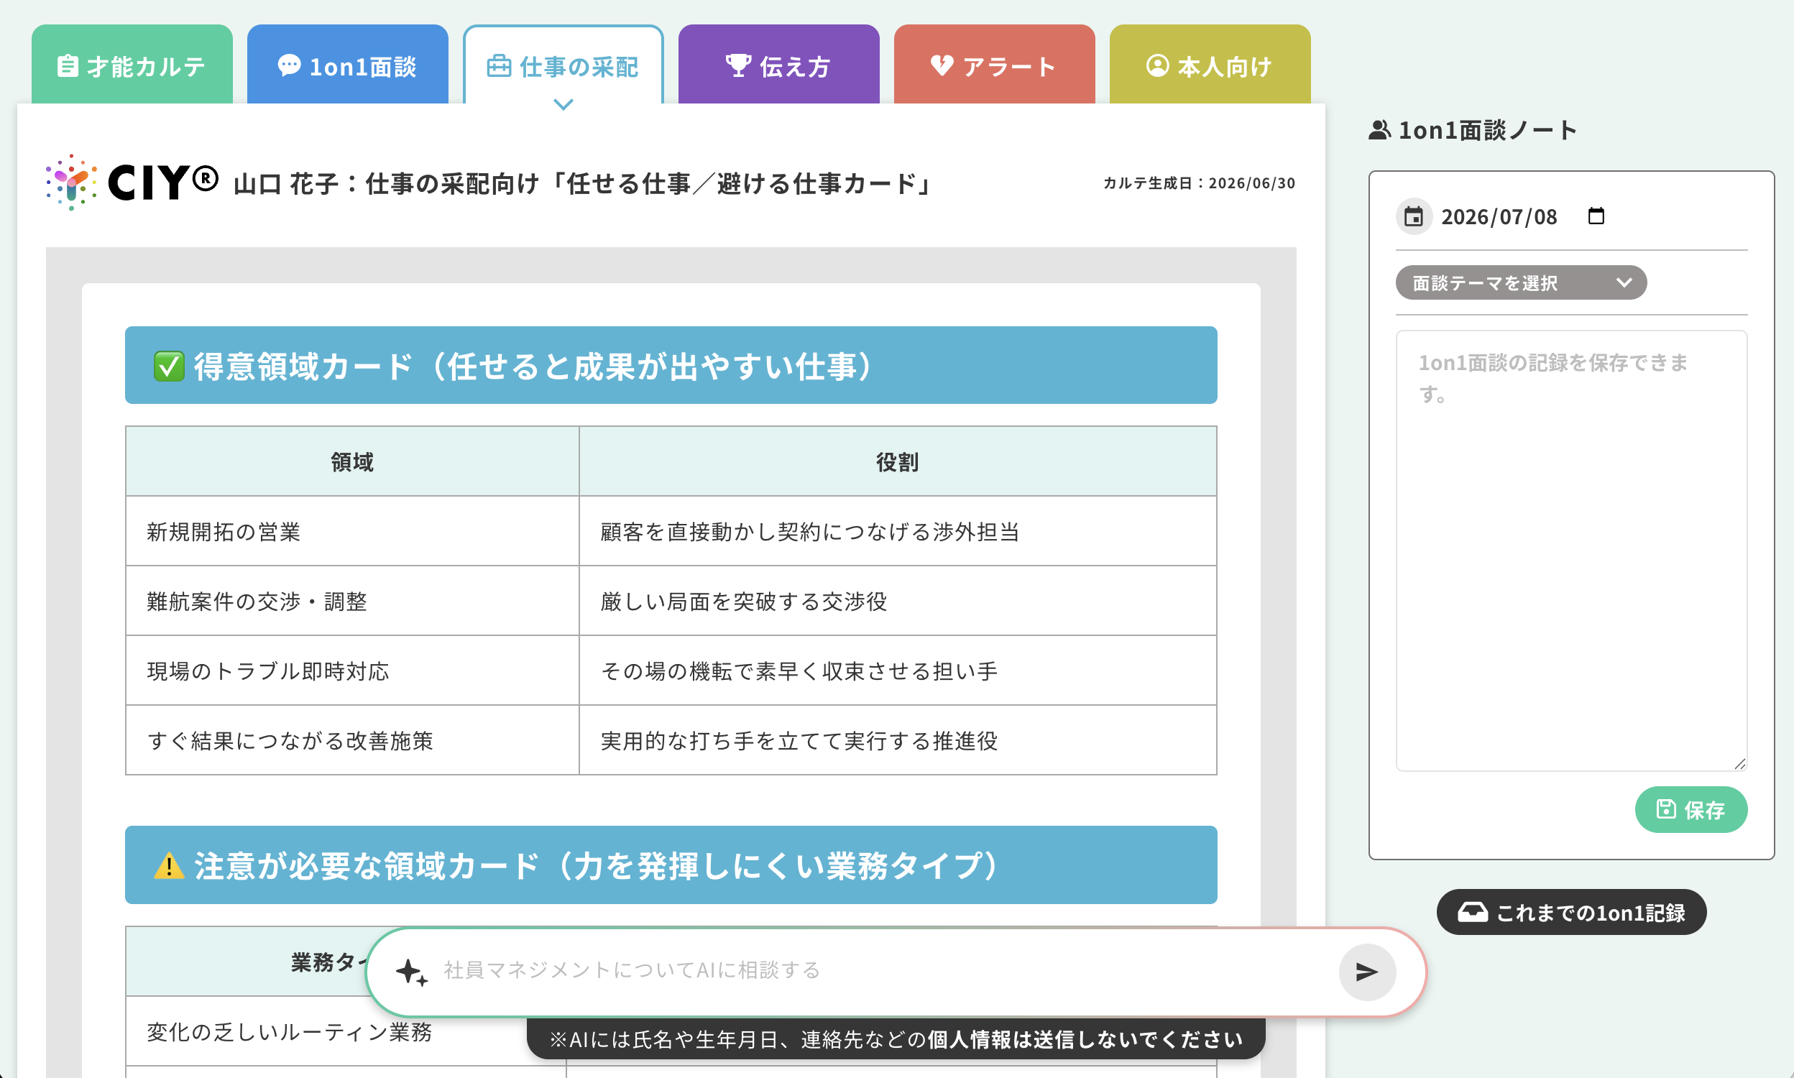Click into the 1on1面談 notes textarea
1794x1078 pixels.
point(1571,550)
